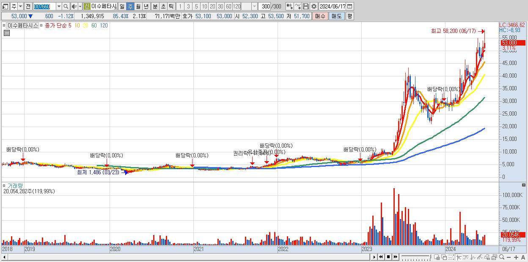Toggle the side panel icon at toolbar start
This screenshot has height=262, width=528.
(x=5, y=6)
